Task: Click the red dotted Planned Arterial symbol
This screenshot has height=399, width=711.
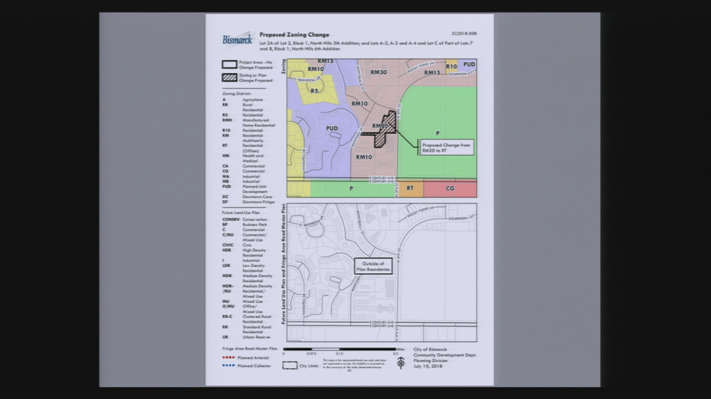Action: pos(228,358)
